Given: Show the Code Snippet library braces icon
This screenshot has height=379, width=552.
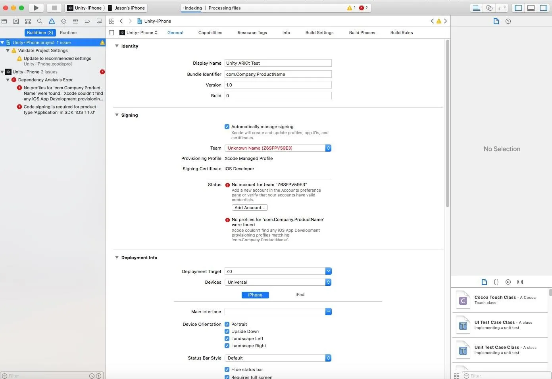Looking at the screenshot, I should [x=496, y=282].
